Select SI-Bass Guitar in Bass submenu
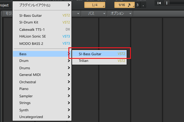This screenshot has width=184, height=122. (99, 54)
